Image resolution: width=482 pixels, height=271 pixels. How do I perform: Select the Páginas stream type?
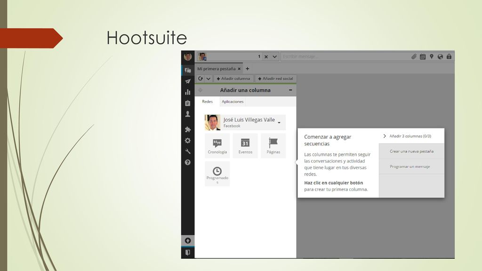(273, 146)
